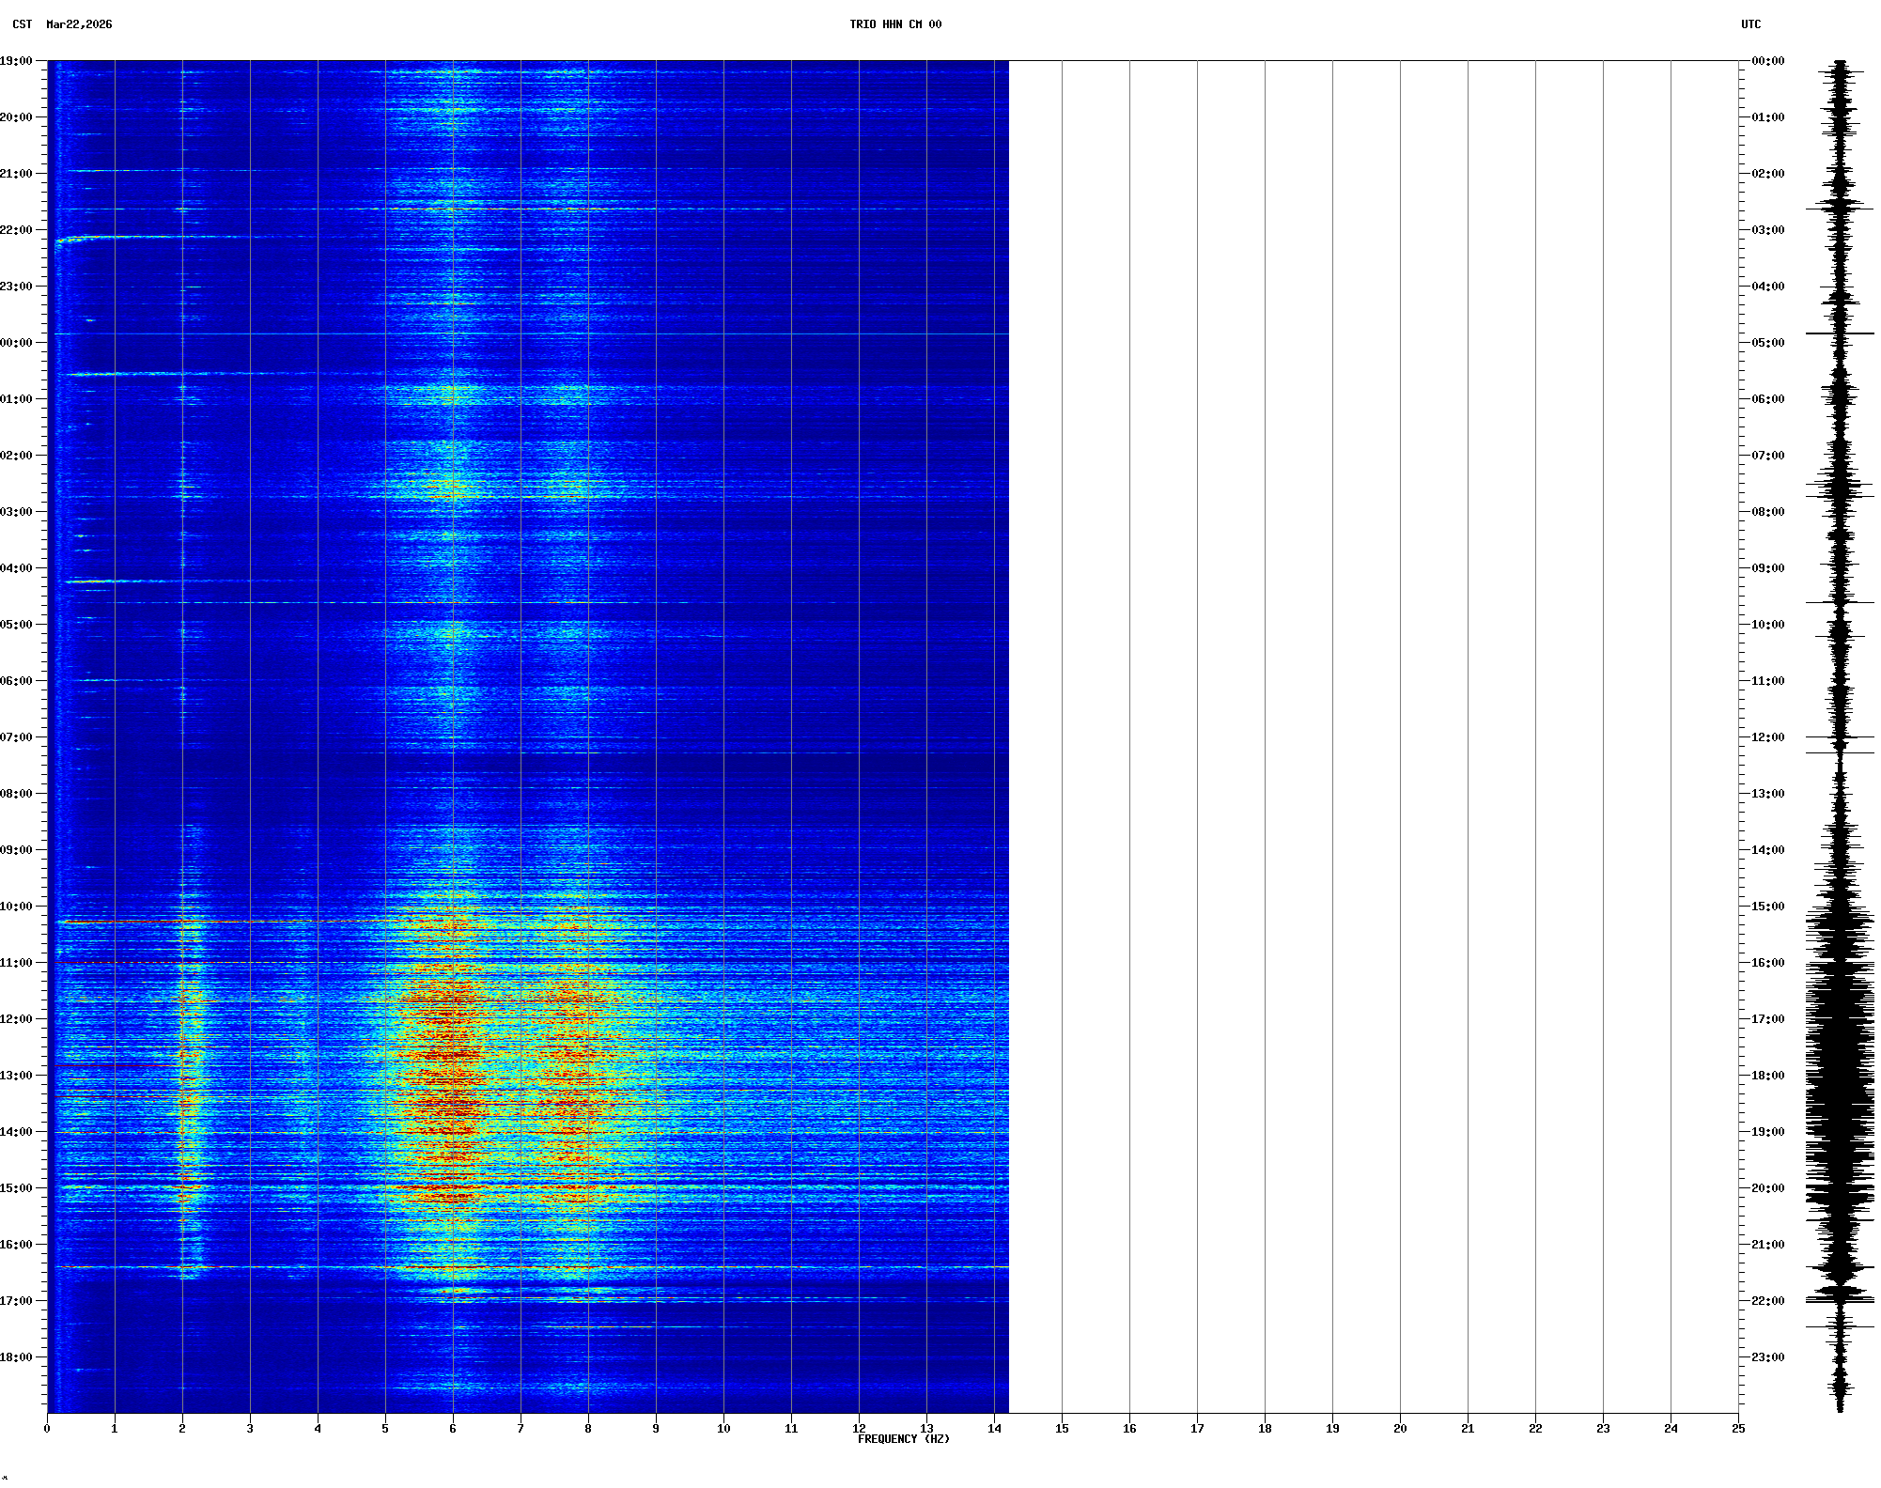
Task: Click the 00:00 CST midnight time label
Action: pyautogui.click(x=16, y=343)
